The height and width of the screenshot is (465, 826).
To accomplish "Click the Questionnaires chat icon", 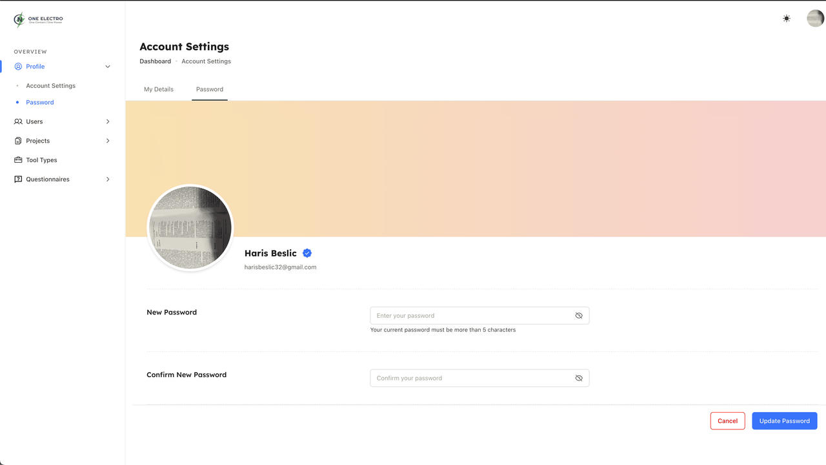I will pos(18,180).
